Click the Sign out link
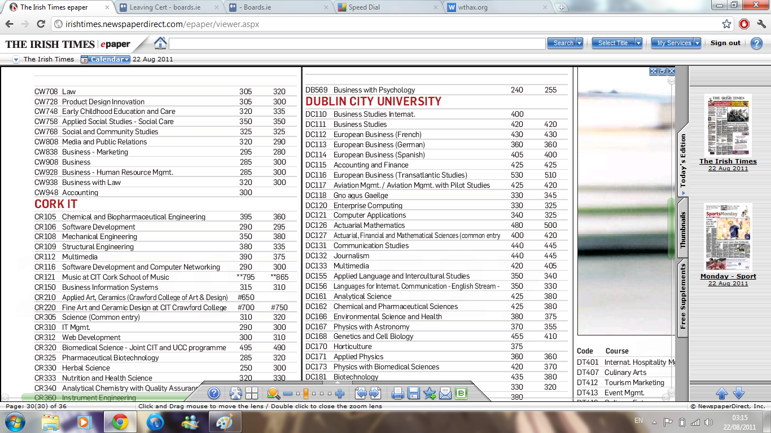Viewport: 771px width, 433px height. tap(725, 43)
